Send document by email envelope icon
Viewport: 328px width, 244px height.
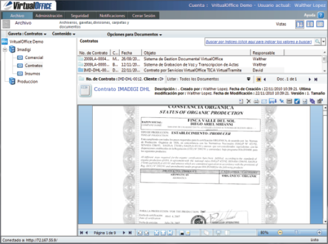coord(264,102)
